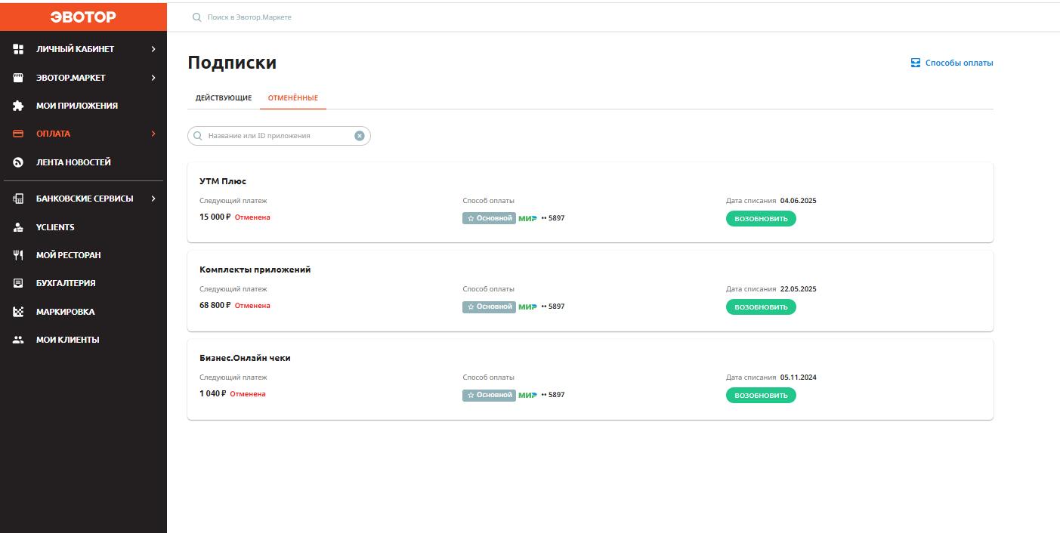Screen dimensions: 1060x533
Task: Click Отменена status next to 68 800 ₽
Action: pos(252,306)
